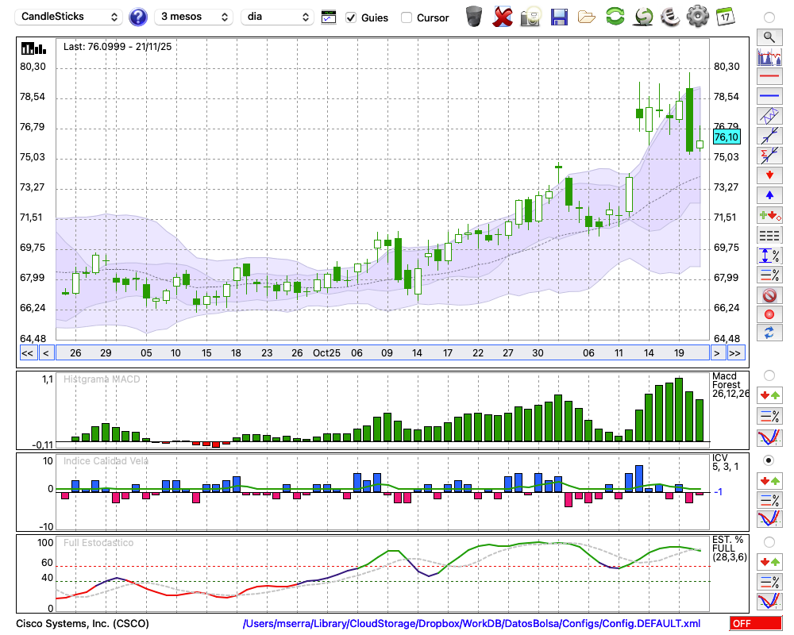Click the >> fast-forward scroll button

(x=735, y=353)
